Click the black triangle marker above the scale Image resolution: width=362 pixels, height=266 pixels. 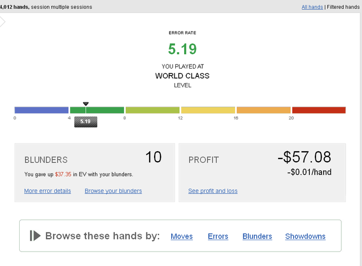86,104
